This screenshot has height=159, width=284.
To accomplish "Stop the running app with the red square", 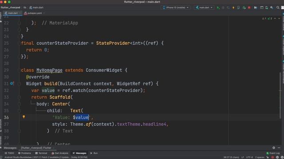I will 249,8.
